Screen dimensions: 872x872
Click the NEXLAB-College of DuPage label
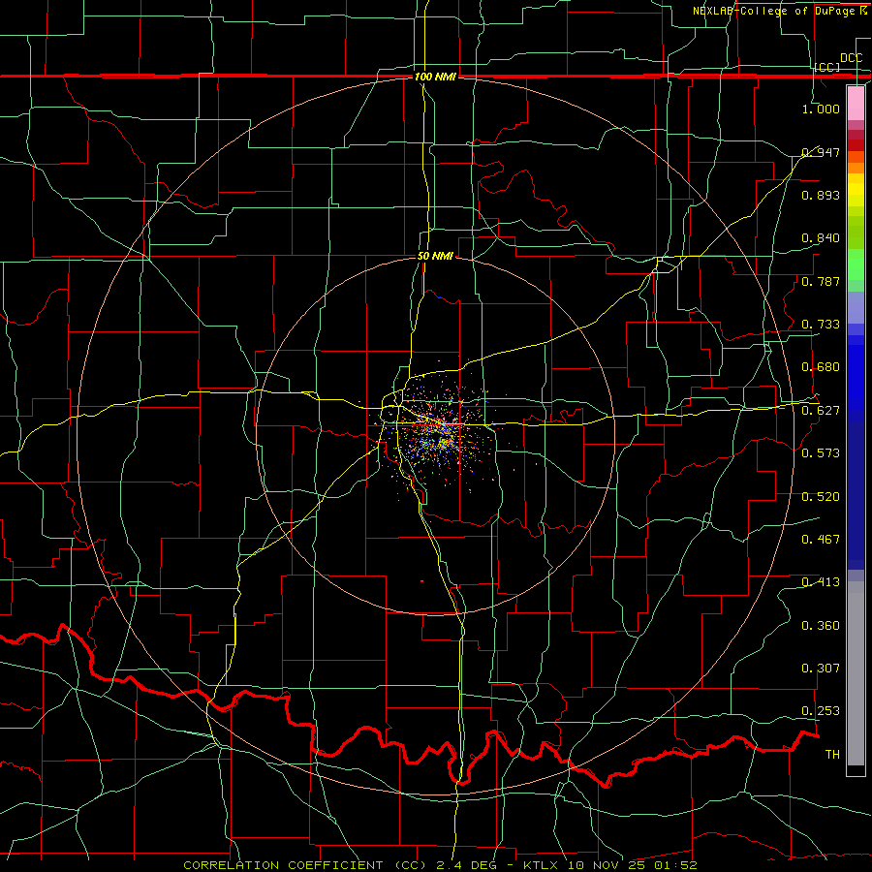pyautogui.click(x=779, y=11)
